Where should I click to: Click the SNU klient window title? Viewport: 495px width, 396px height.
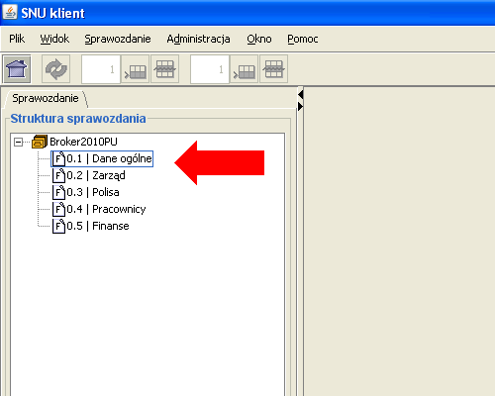[52, 13]
